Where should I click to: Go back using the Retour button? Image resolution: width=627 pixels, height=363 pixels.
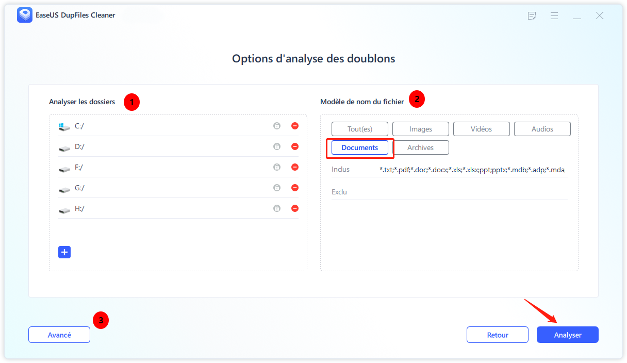pos(497,335)
